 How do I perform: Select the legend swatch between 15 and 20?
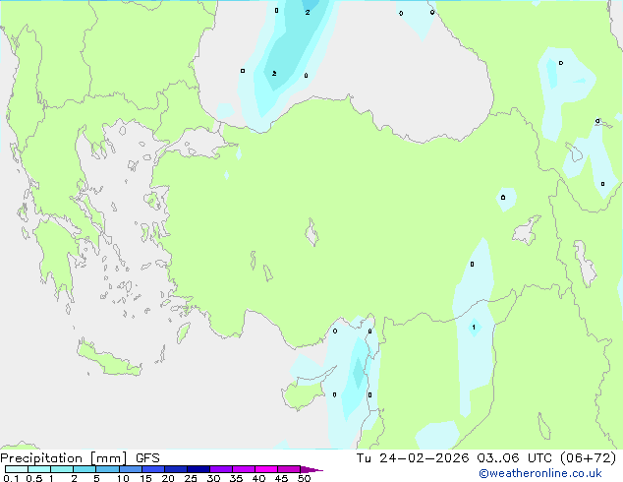pyautogui.click(x=153, y=469)
